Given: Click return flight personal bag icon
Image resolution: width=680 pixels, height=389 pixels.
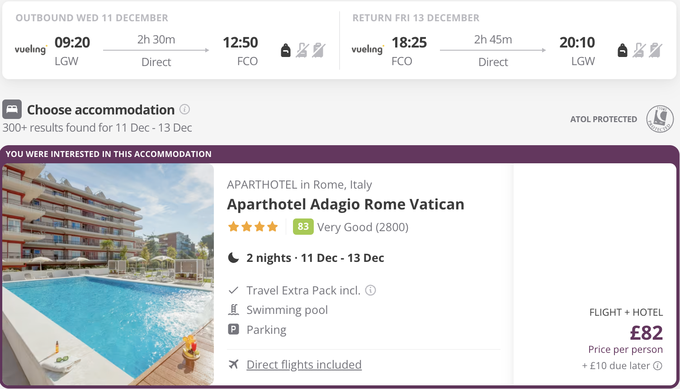Looking at the screenshot, I should pyautogui.click(x=623, y=50).
